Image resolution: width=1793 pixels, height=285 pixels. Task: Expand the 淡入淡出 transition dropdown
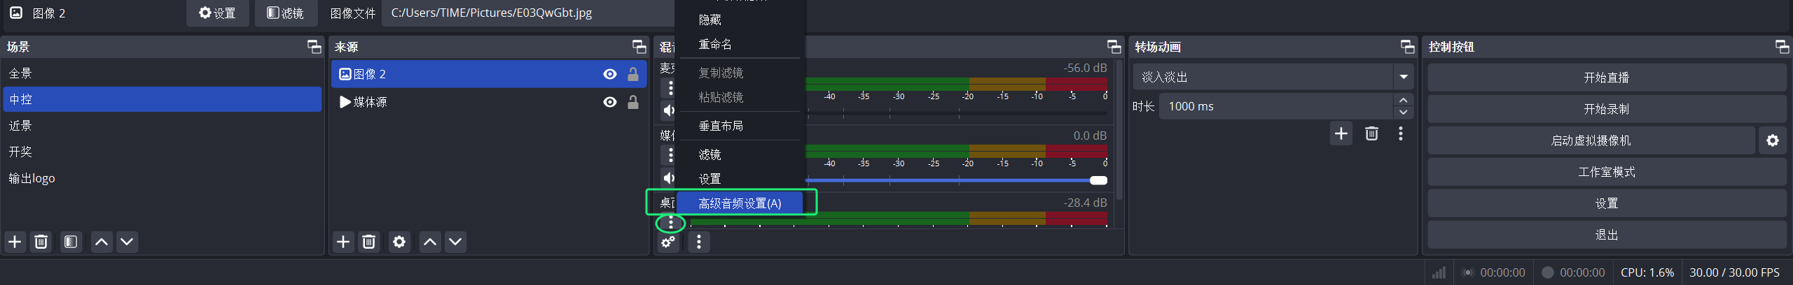point(1404,77)
